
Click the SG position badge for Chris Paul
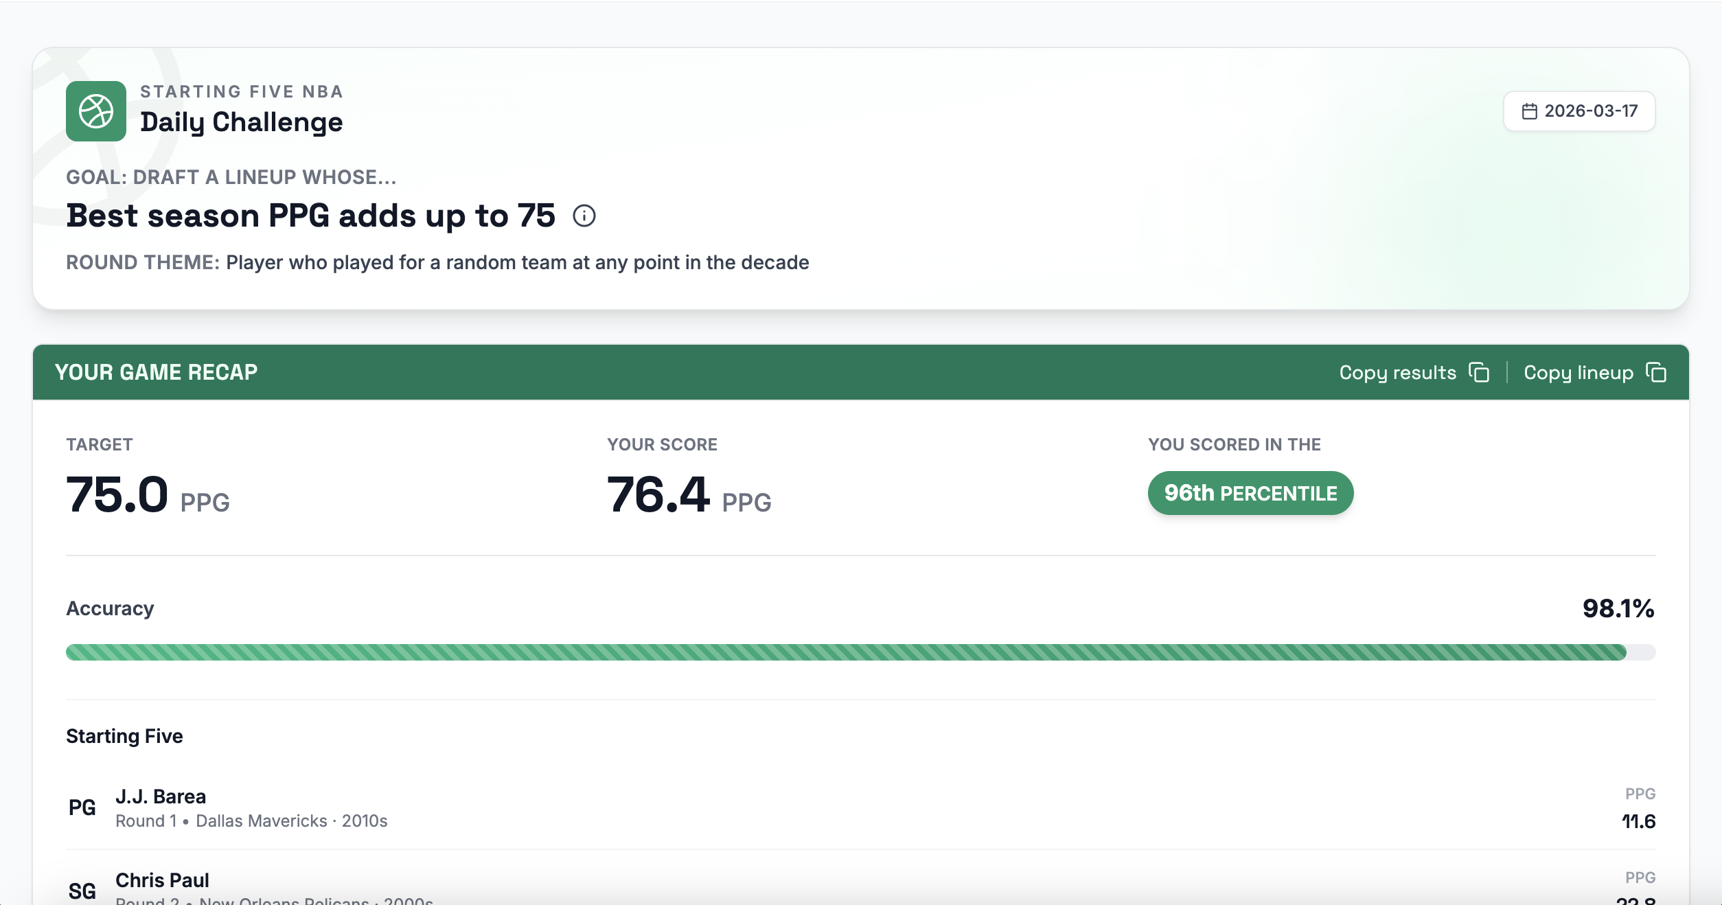coord(81,891)
